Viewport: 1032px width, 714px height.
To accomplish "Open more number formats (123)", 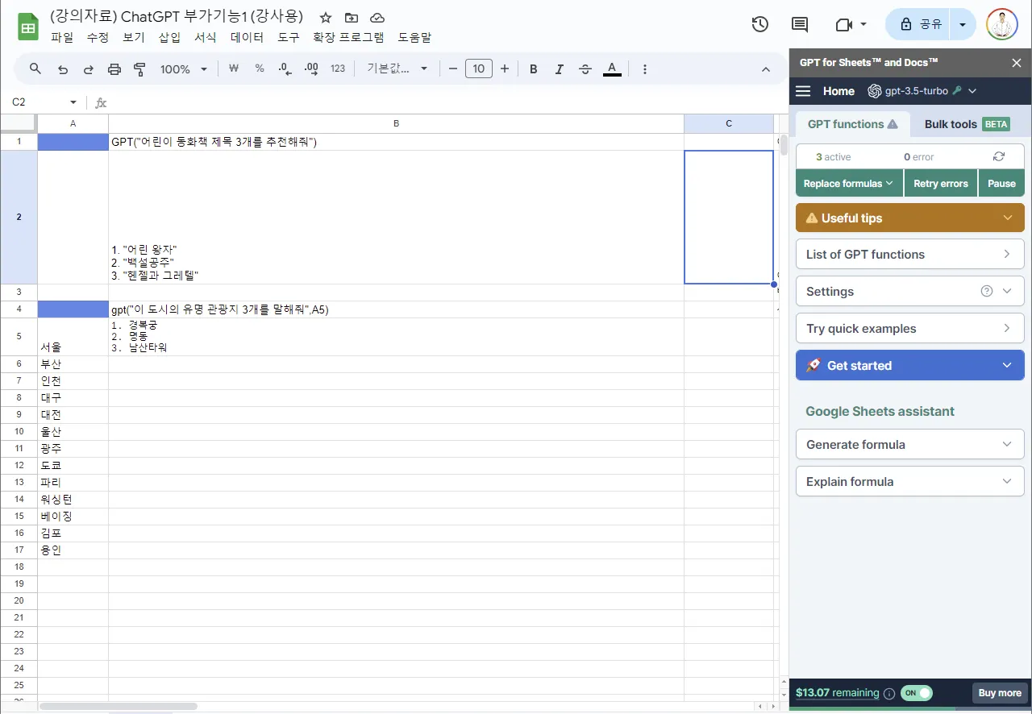I will point(338,69).
